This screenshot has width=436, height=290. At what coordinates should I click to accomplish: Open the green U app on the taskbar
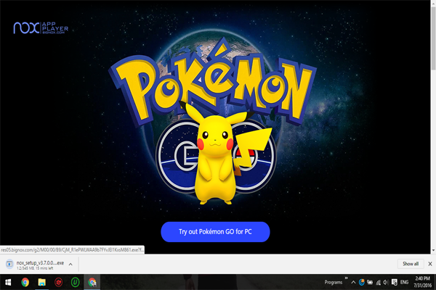point(75,282)
